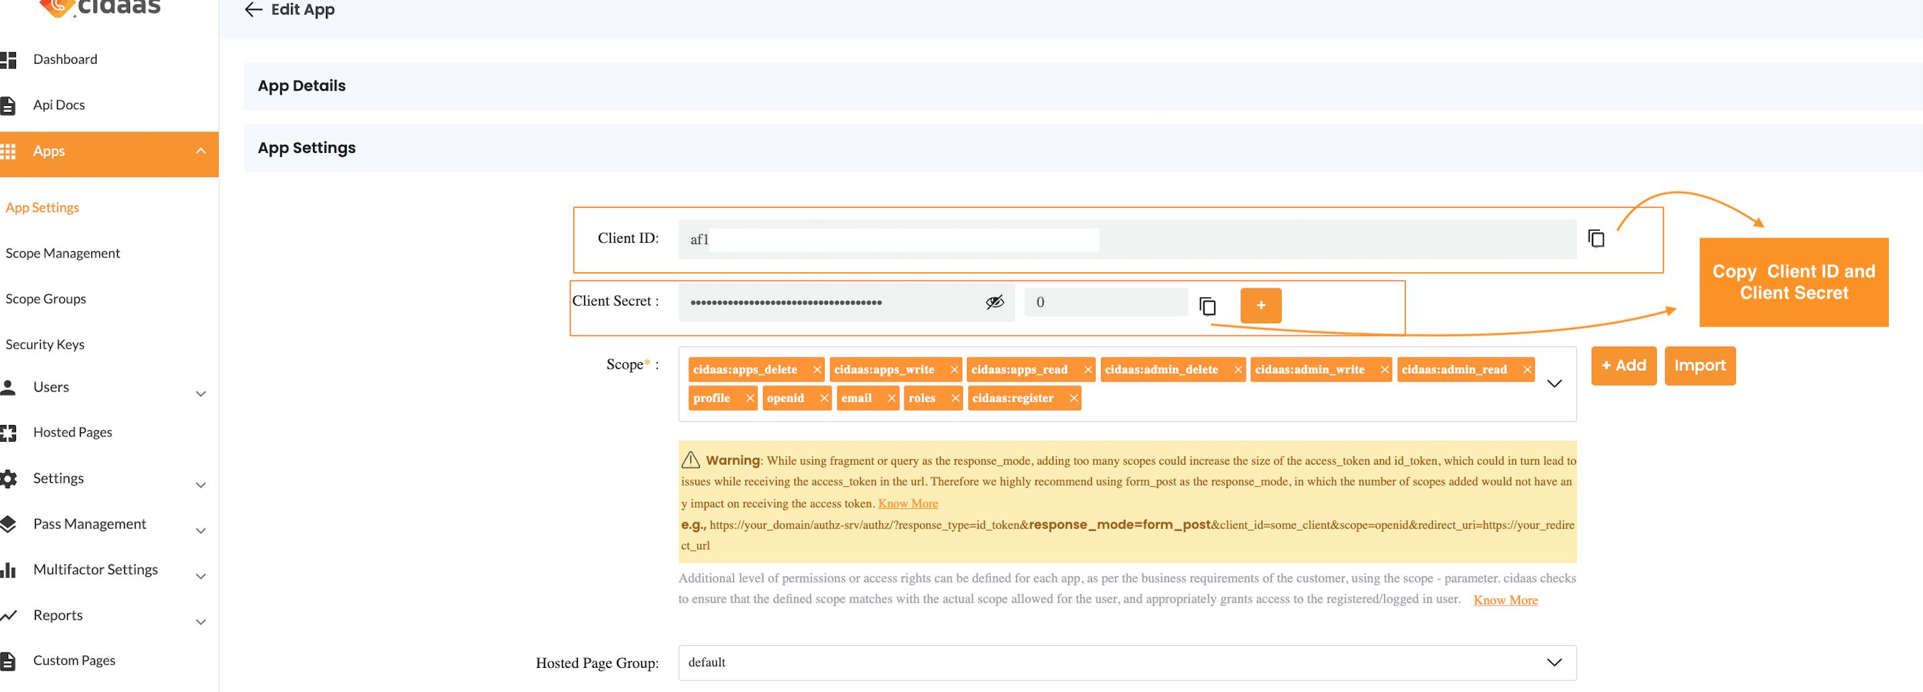
Task: Copy the Client ID using the copy icon
Action: pos(1596,238)
